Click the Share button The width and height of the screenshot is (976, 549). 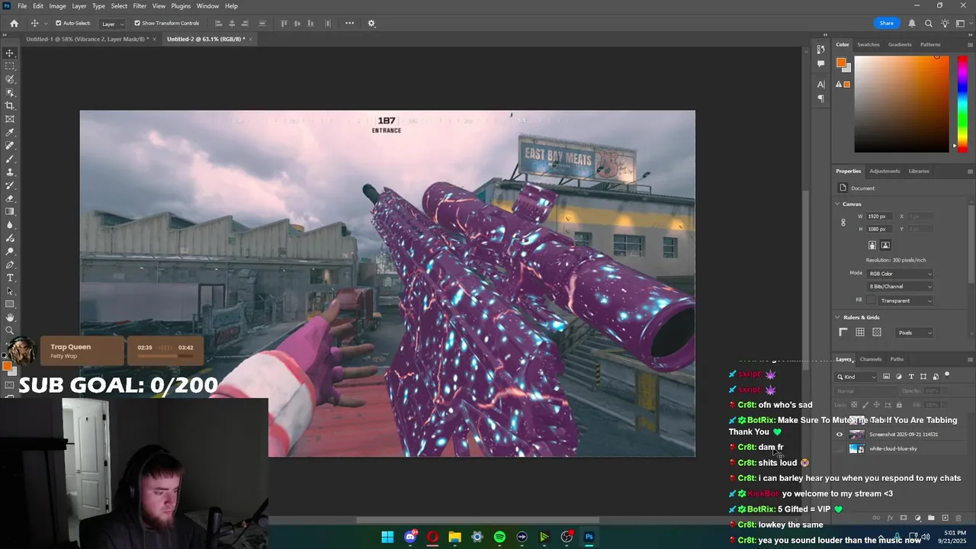pyautogui.click(x=886, y=24)
